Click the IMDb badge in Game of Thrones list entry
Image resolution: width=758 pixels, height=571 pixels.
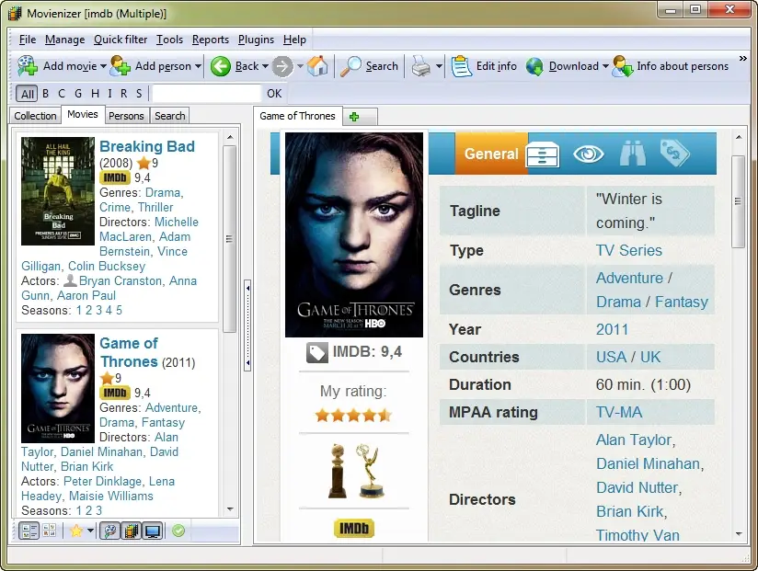pyautogui.click(x=115, y=393)
